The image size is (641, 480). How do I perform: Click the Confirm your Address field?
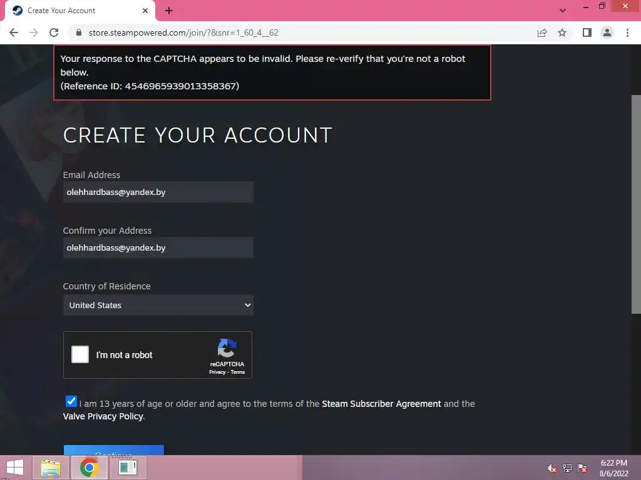point(158,247)
